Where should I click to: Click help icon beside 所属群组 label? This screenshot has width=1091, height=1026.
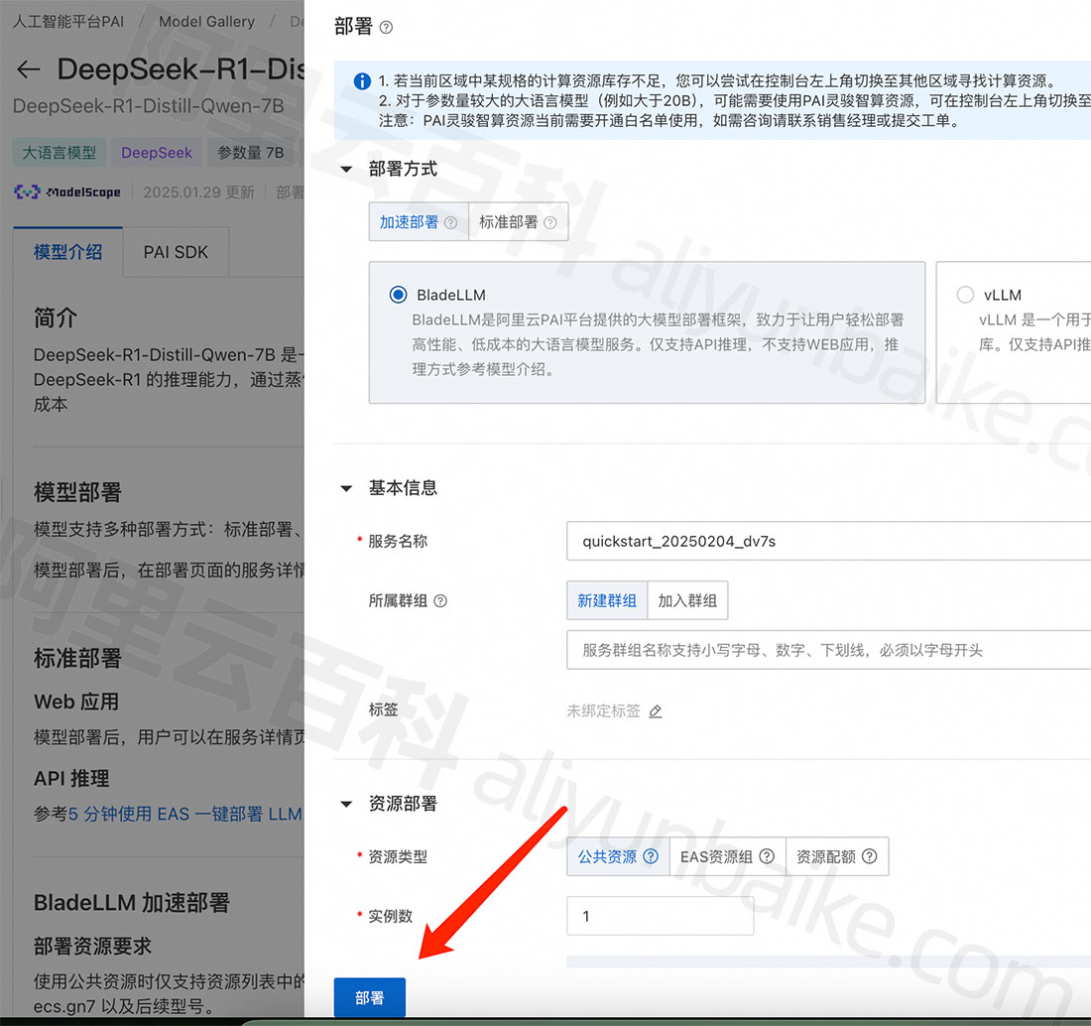[x=441, y=601]
